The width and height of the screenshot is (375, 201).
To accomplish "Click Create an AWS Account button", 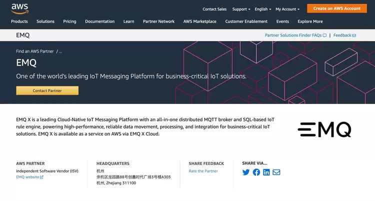I will coord(336,8).
